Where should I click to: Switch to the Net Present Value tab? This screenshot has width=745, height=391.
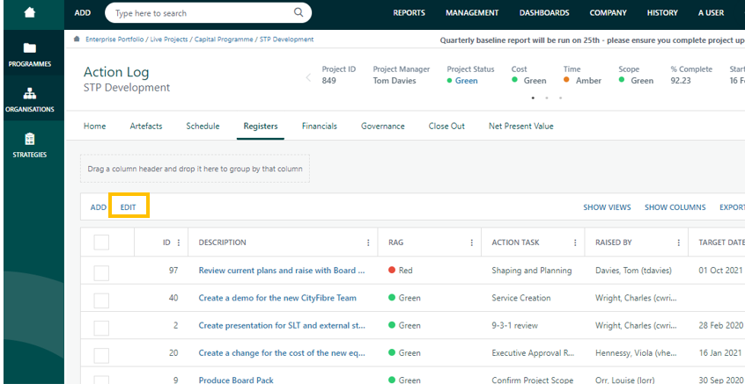point(521,126)
